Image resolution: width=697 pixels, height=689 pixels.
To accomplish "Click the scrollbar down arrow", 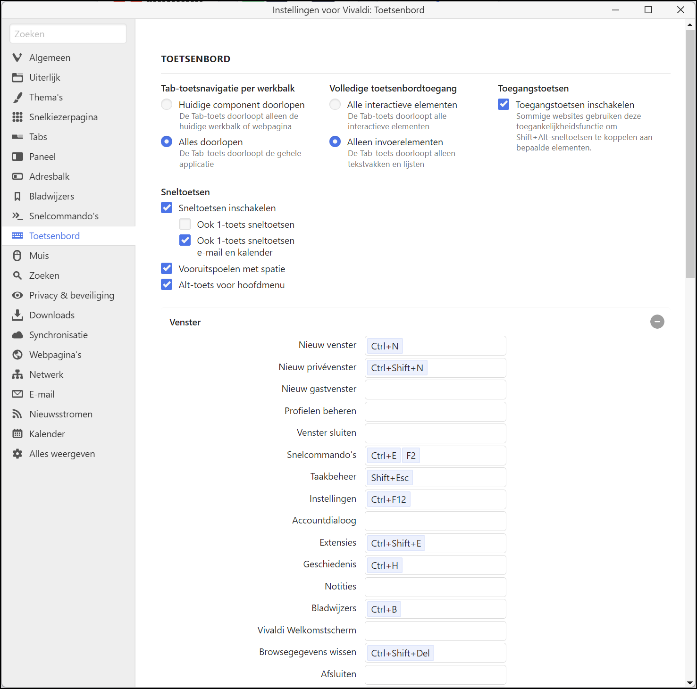I will point(690,682).
